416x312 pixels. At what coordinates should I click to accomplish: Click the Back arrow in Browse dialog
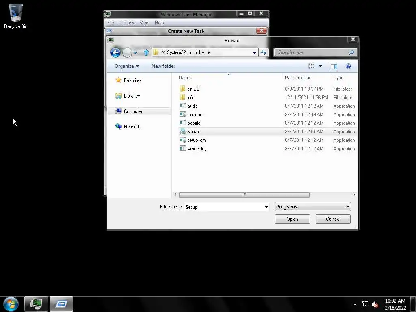click(x=115, y=52)
